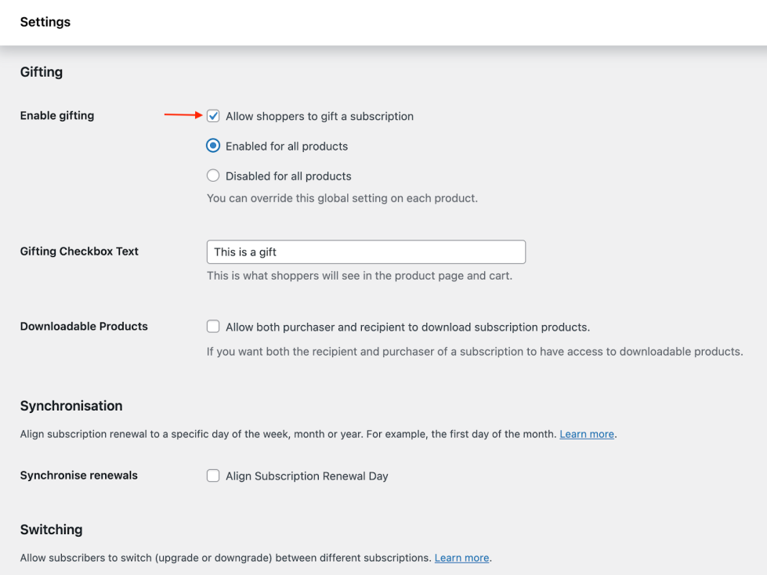
Task: Click the 'Allow shoppers to gift' label text
Action: pyautogui.click(x=320, y=117)
